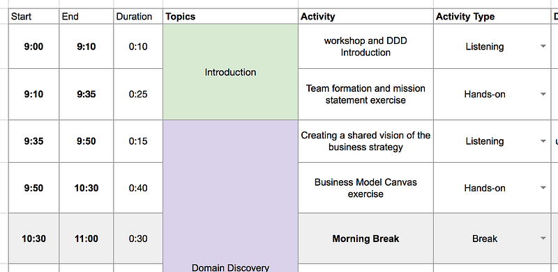The height and width of the screenshot is (272, 558).
Task: Select the 10:30 end time cell in white row
Action: 86,188
